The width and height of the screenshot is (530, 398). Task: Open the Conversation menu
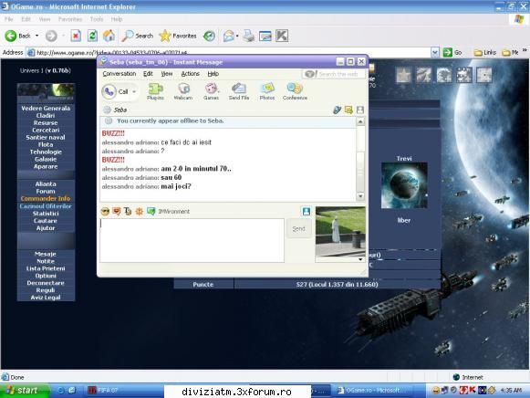tap(120, 74)
